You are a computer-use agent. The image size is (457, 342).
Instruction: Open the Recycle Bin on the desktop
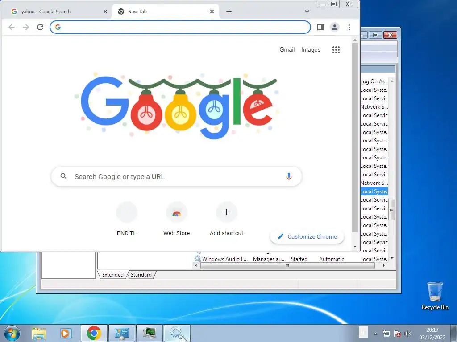coord(435,296)
